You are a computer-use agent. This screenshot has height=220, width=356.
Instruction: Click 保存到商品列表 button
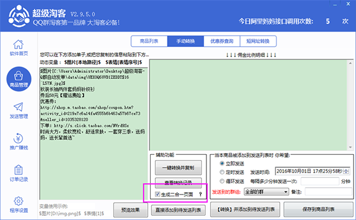(318, 209)
